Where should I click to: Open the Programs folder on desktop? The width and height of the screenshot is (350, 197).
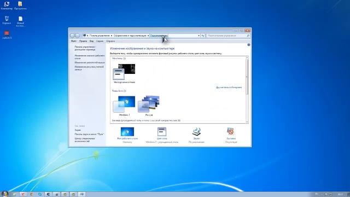pyautogui.click(x=20, y=5)
